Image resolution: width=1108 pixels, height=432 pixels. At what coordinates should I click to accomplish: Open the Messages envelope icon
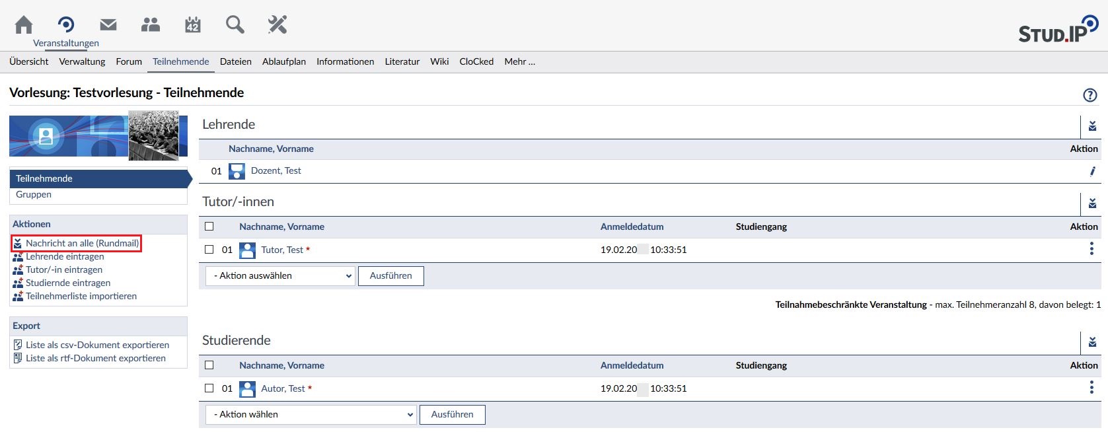(108, 25)
